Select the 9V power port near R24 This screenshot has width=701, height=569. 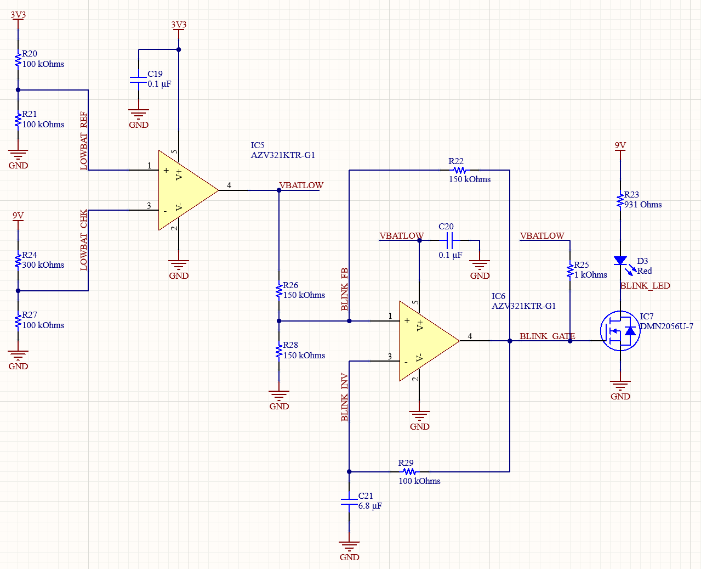18,216
